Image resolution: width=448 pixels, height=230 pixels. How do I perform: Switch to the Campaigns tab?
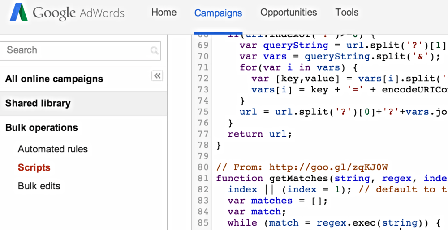218,13
